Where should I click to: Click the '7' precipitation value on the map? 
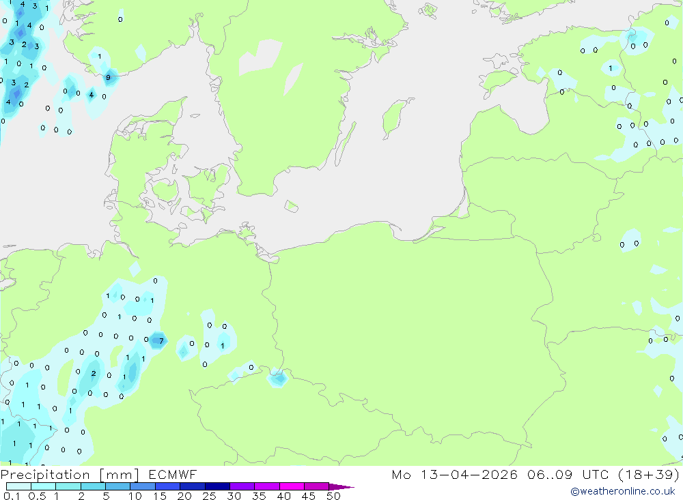click(x=161, y=341)
